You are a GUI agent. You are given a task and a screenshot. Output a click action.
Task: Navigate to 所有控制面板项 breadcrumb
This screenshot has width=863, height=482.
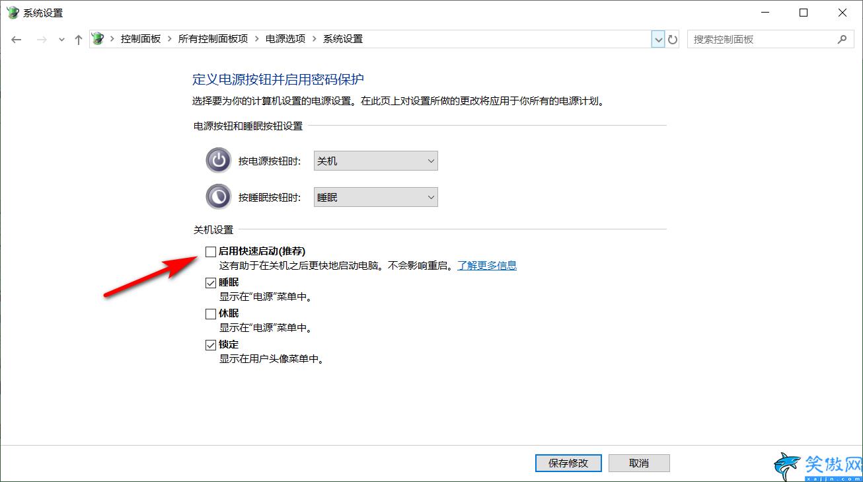(213, 39)
